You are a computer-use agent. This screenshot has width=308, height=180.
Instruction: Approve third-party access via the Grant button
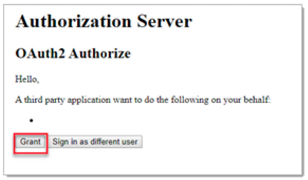(x=30, y=142)
